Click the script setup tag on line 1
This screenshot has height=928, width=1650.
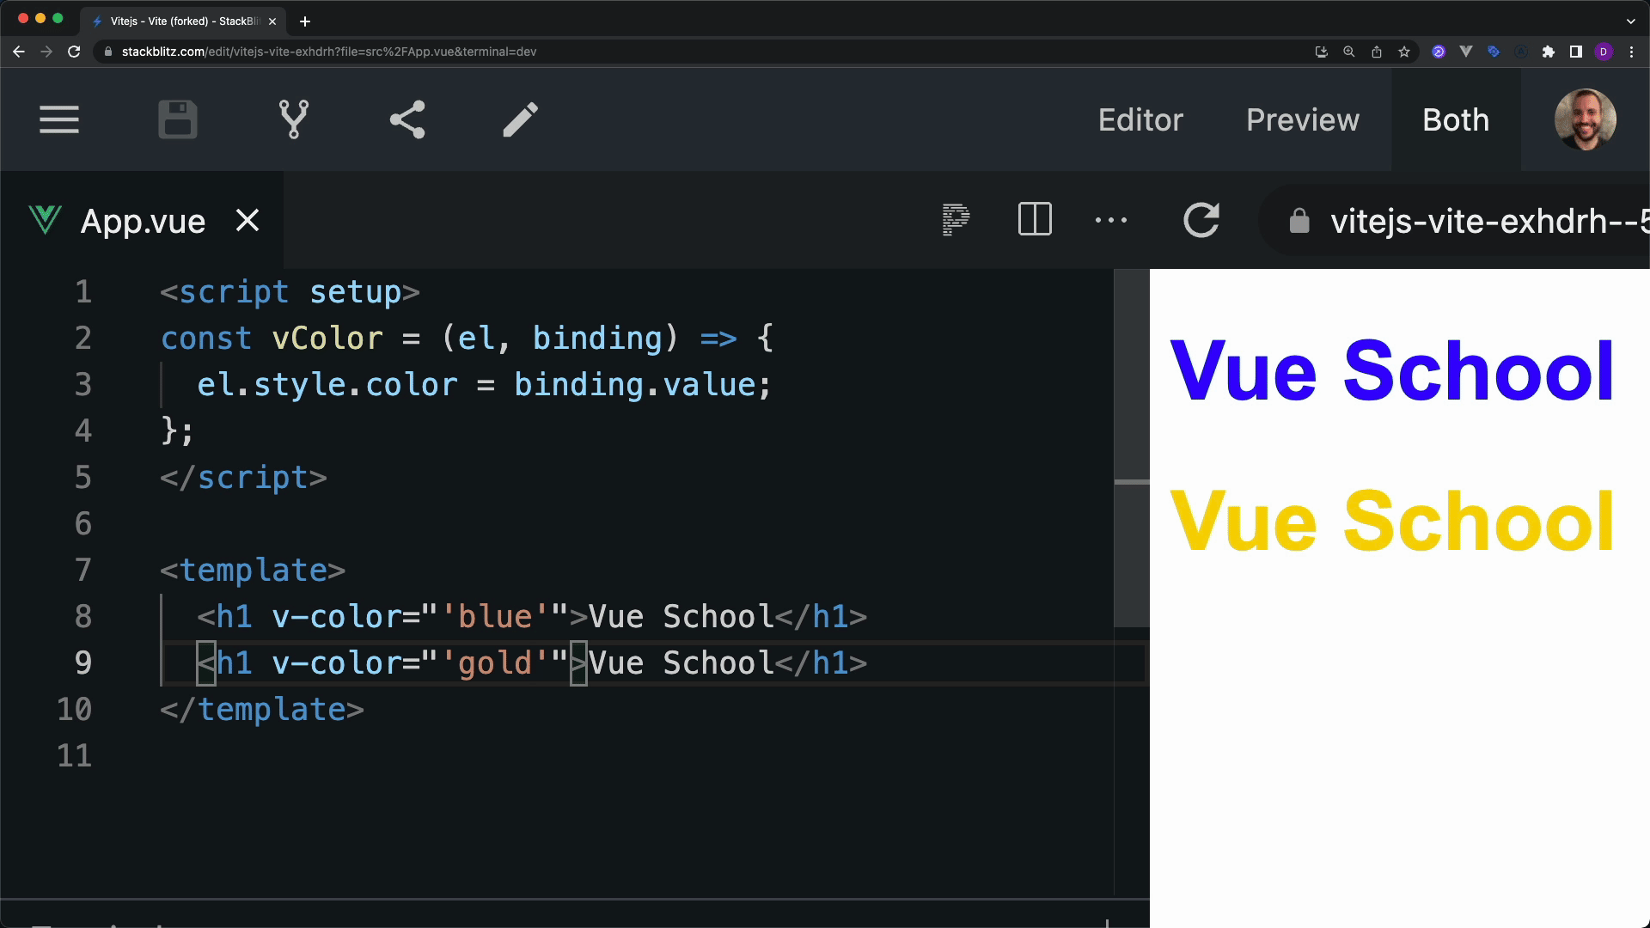point(290,292)
